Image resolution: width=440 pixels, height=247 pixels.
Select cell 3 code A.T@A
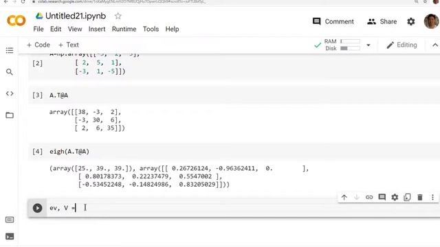pos(58,95)
